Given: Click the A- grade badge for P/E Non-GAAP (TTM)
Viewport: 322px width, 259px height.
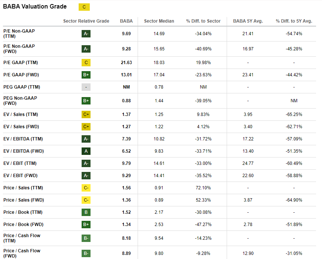Looking at the screenshot, I should click(x=86, y=34).
